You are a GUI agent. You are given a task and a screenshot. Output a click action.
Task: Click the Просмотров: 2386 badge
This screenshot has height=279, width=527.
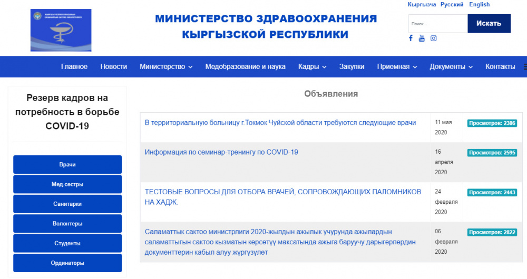[x=492, y=123]
